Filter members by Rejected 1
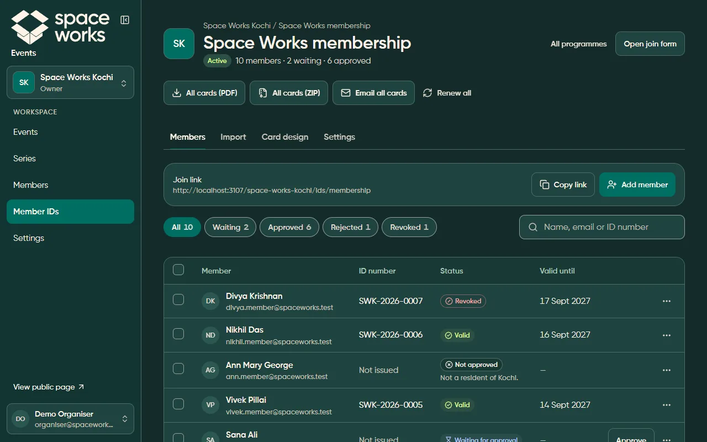 tap(350, 227)
